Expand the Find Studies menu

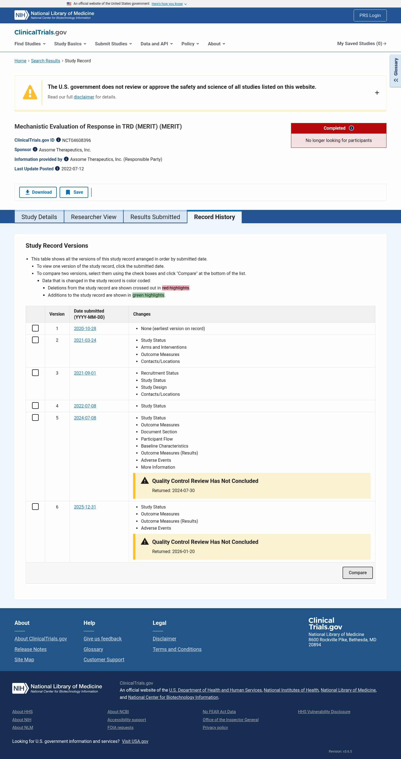pos(30,44)
